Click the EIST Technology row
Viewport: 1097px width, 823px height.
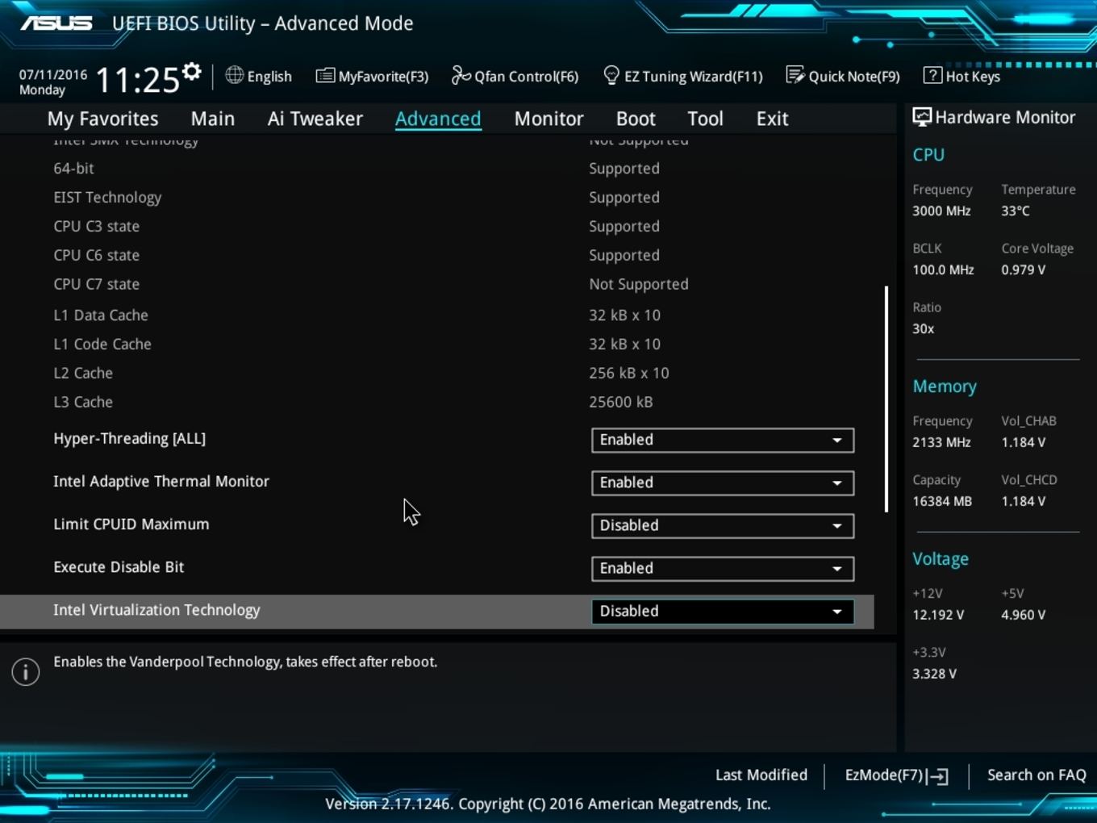pos(436,198)
